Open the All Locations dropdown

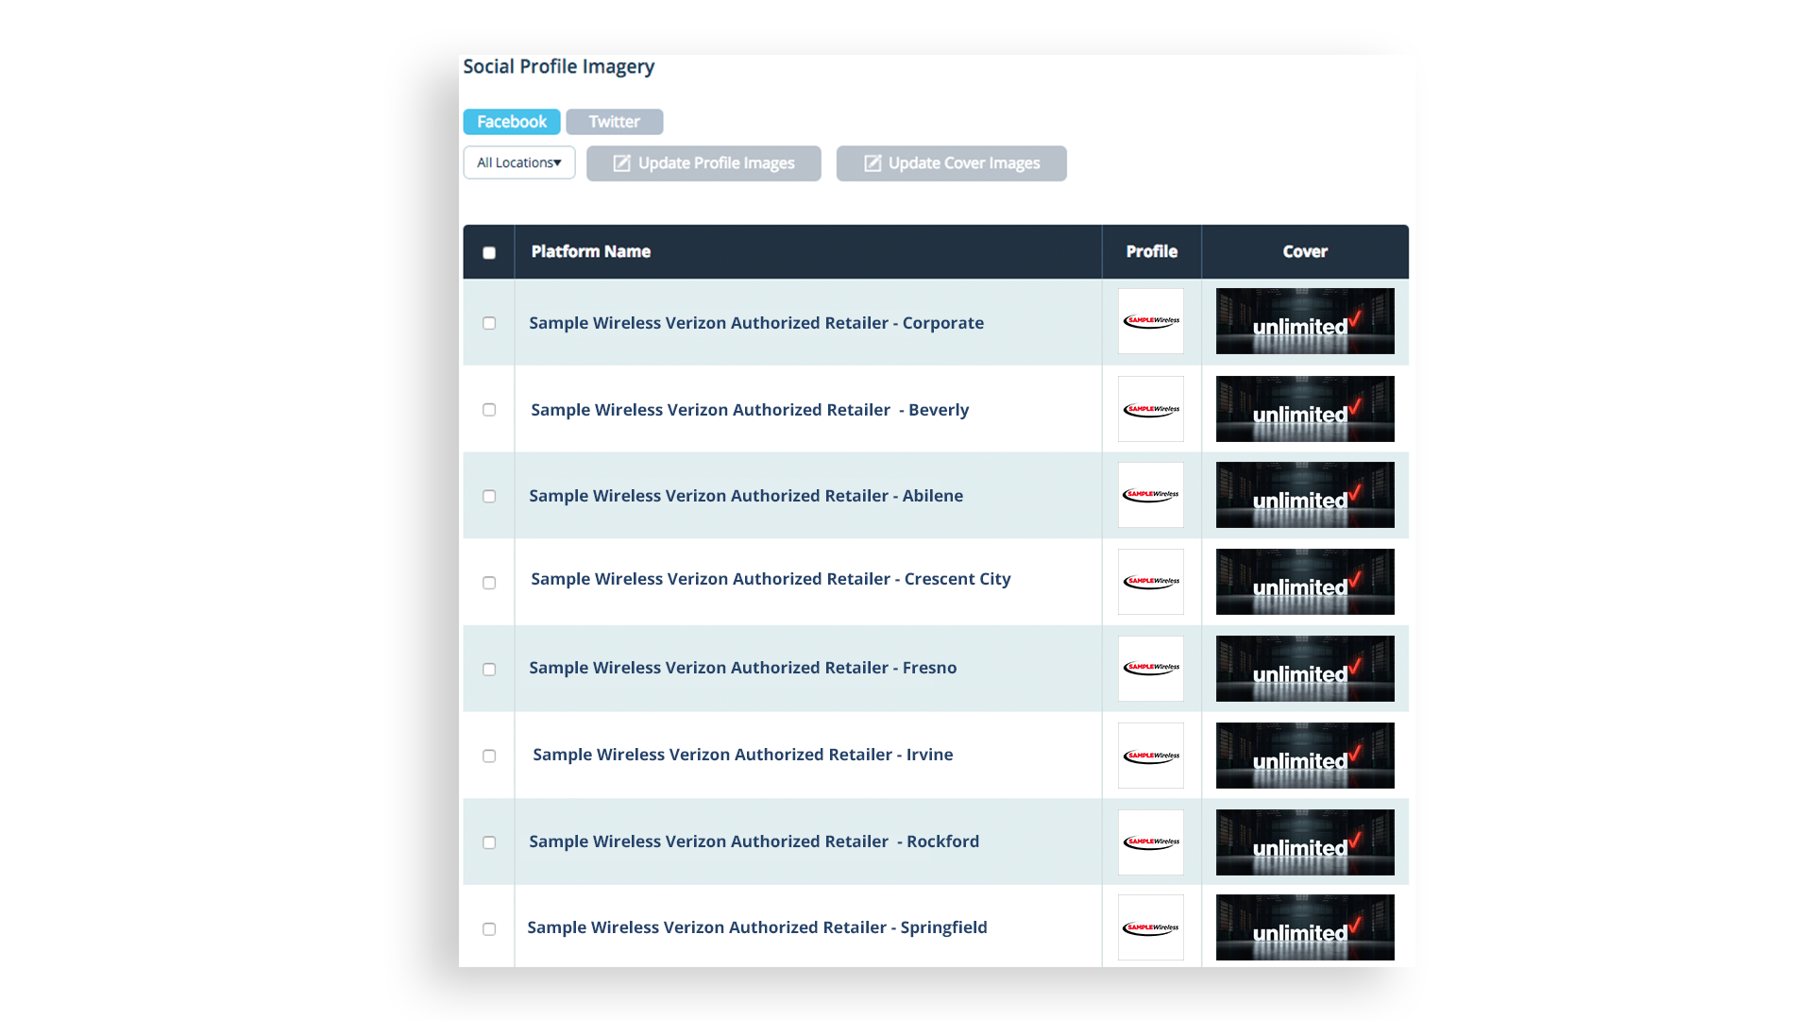tap(519, 162)
